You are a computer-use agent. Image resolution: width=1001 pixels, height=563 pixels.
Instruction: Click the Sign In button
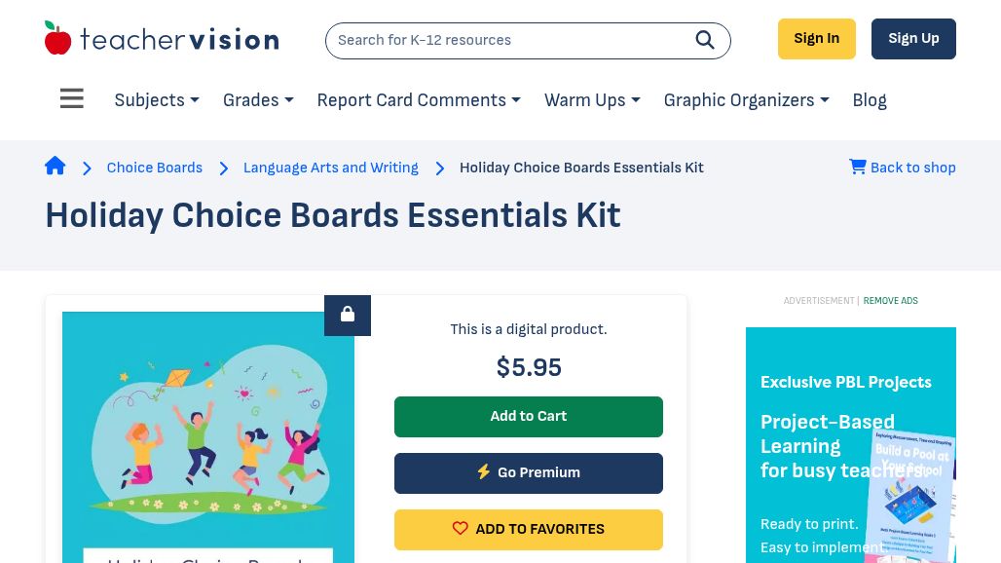(x=817, y=39)
